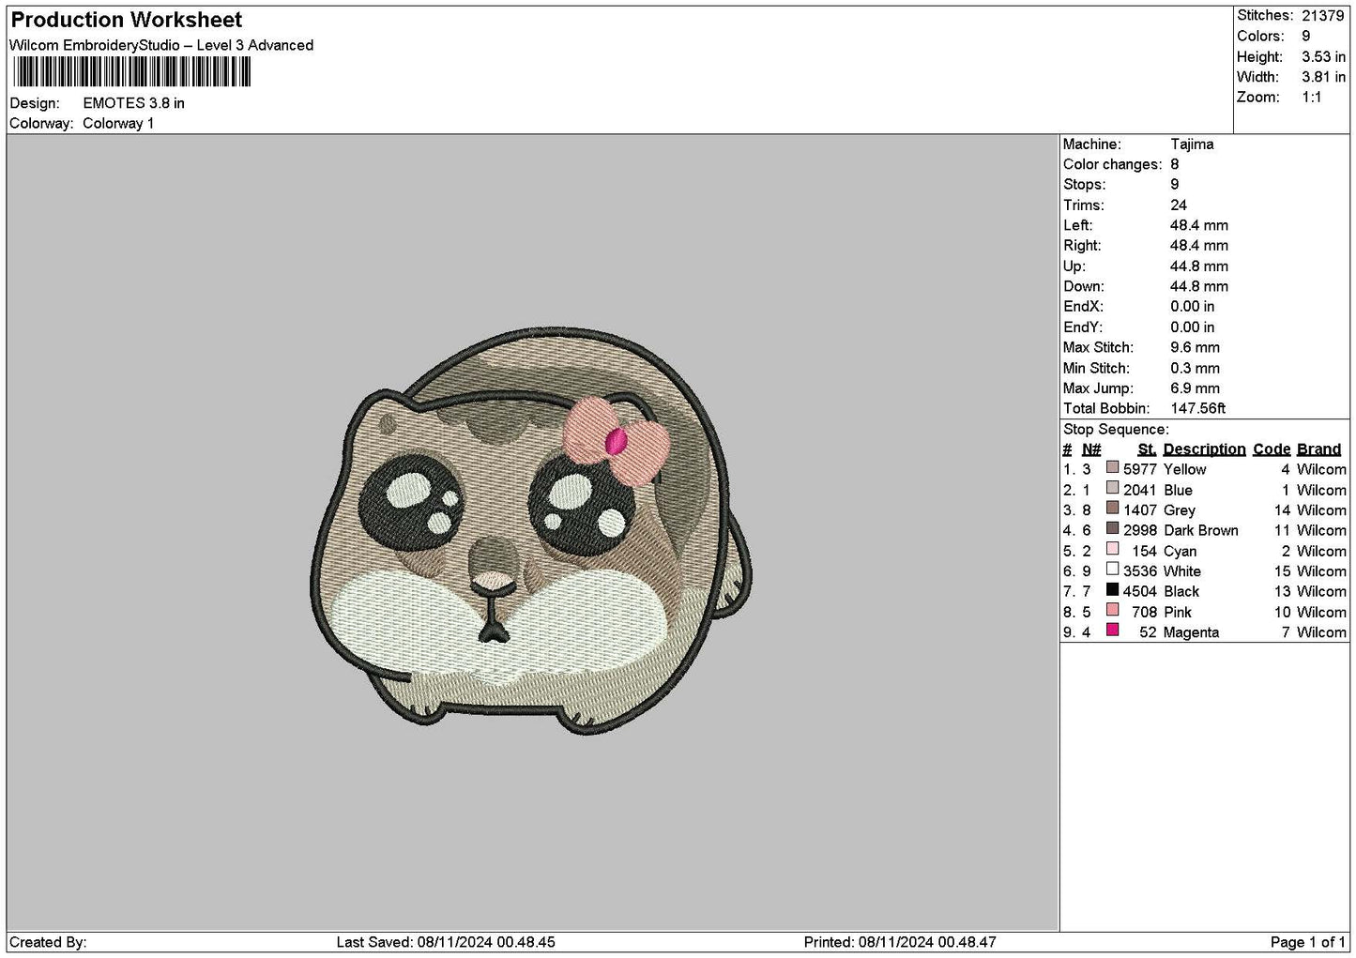Select the 'Color changes:' label
The image size is (1356, 958).
pos(1112,164)
